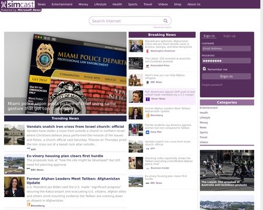Open the Videos menu item

coord(163,4)
